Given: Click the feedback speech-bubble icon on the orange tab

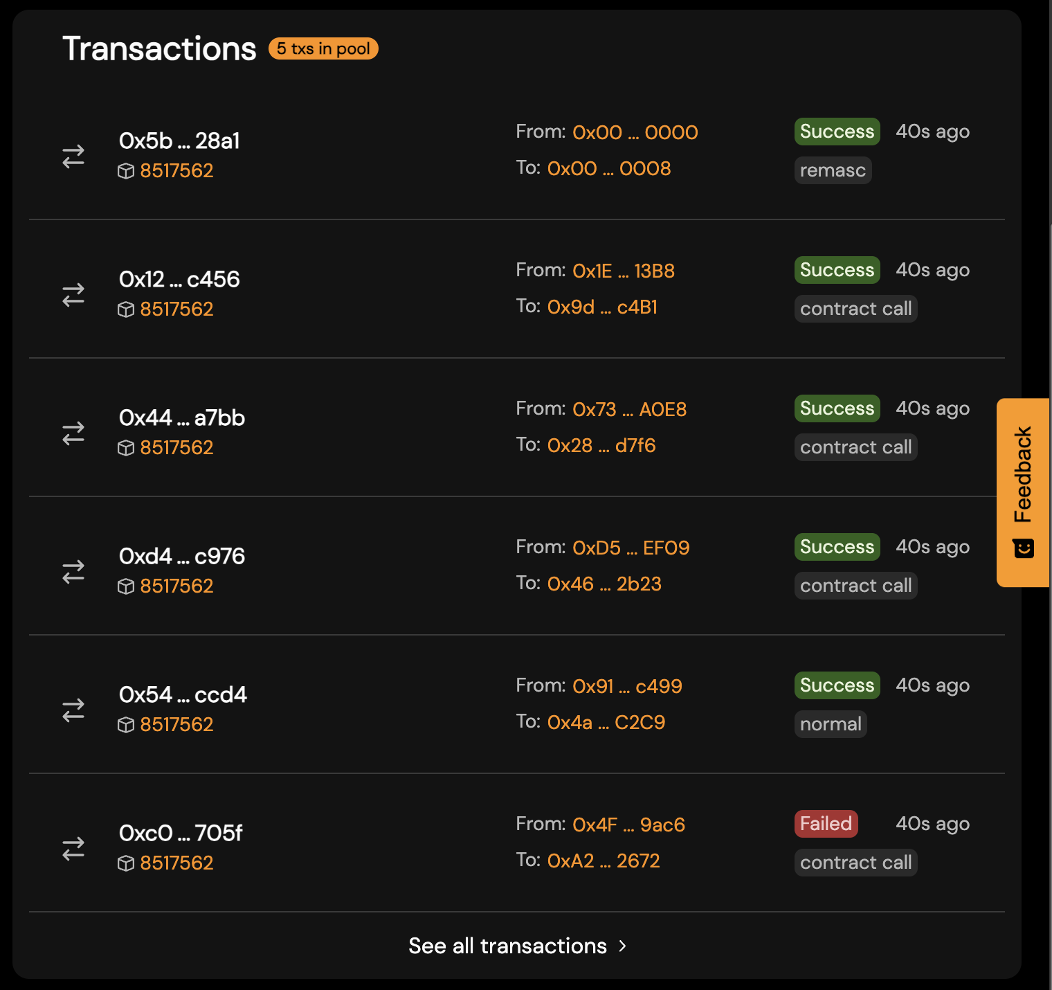Looking at the screenshot, I should (1023, 548).
